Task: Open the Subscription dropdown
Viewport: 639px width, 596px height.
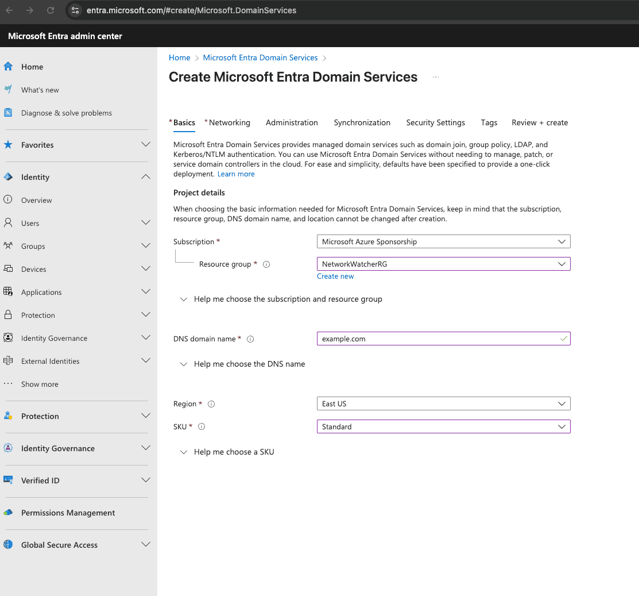Action: (443, 242)
